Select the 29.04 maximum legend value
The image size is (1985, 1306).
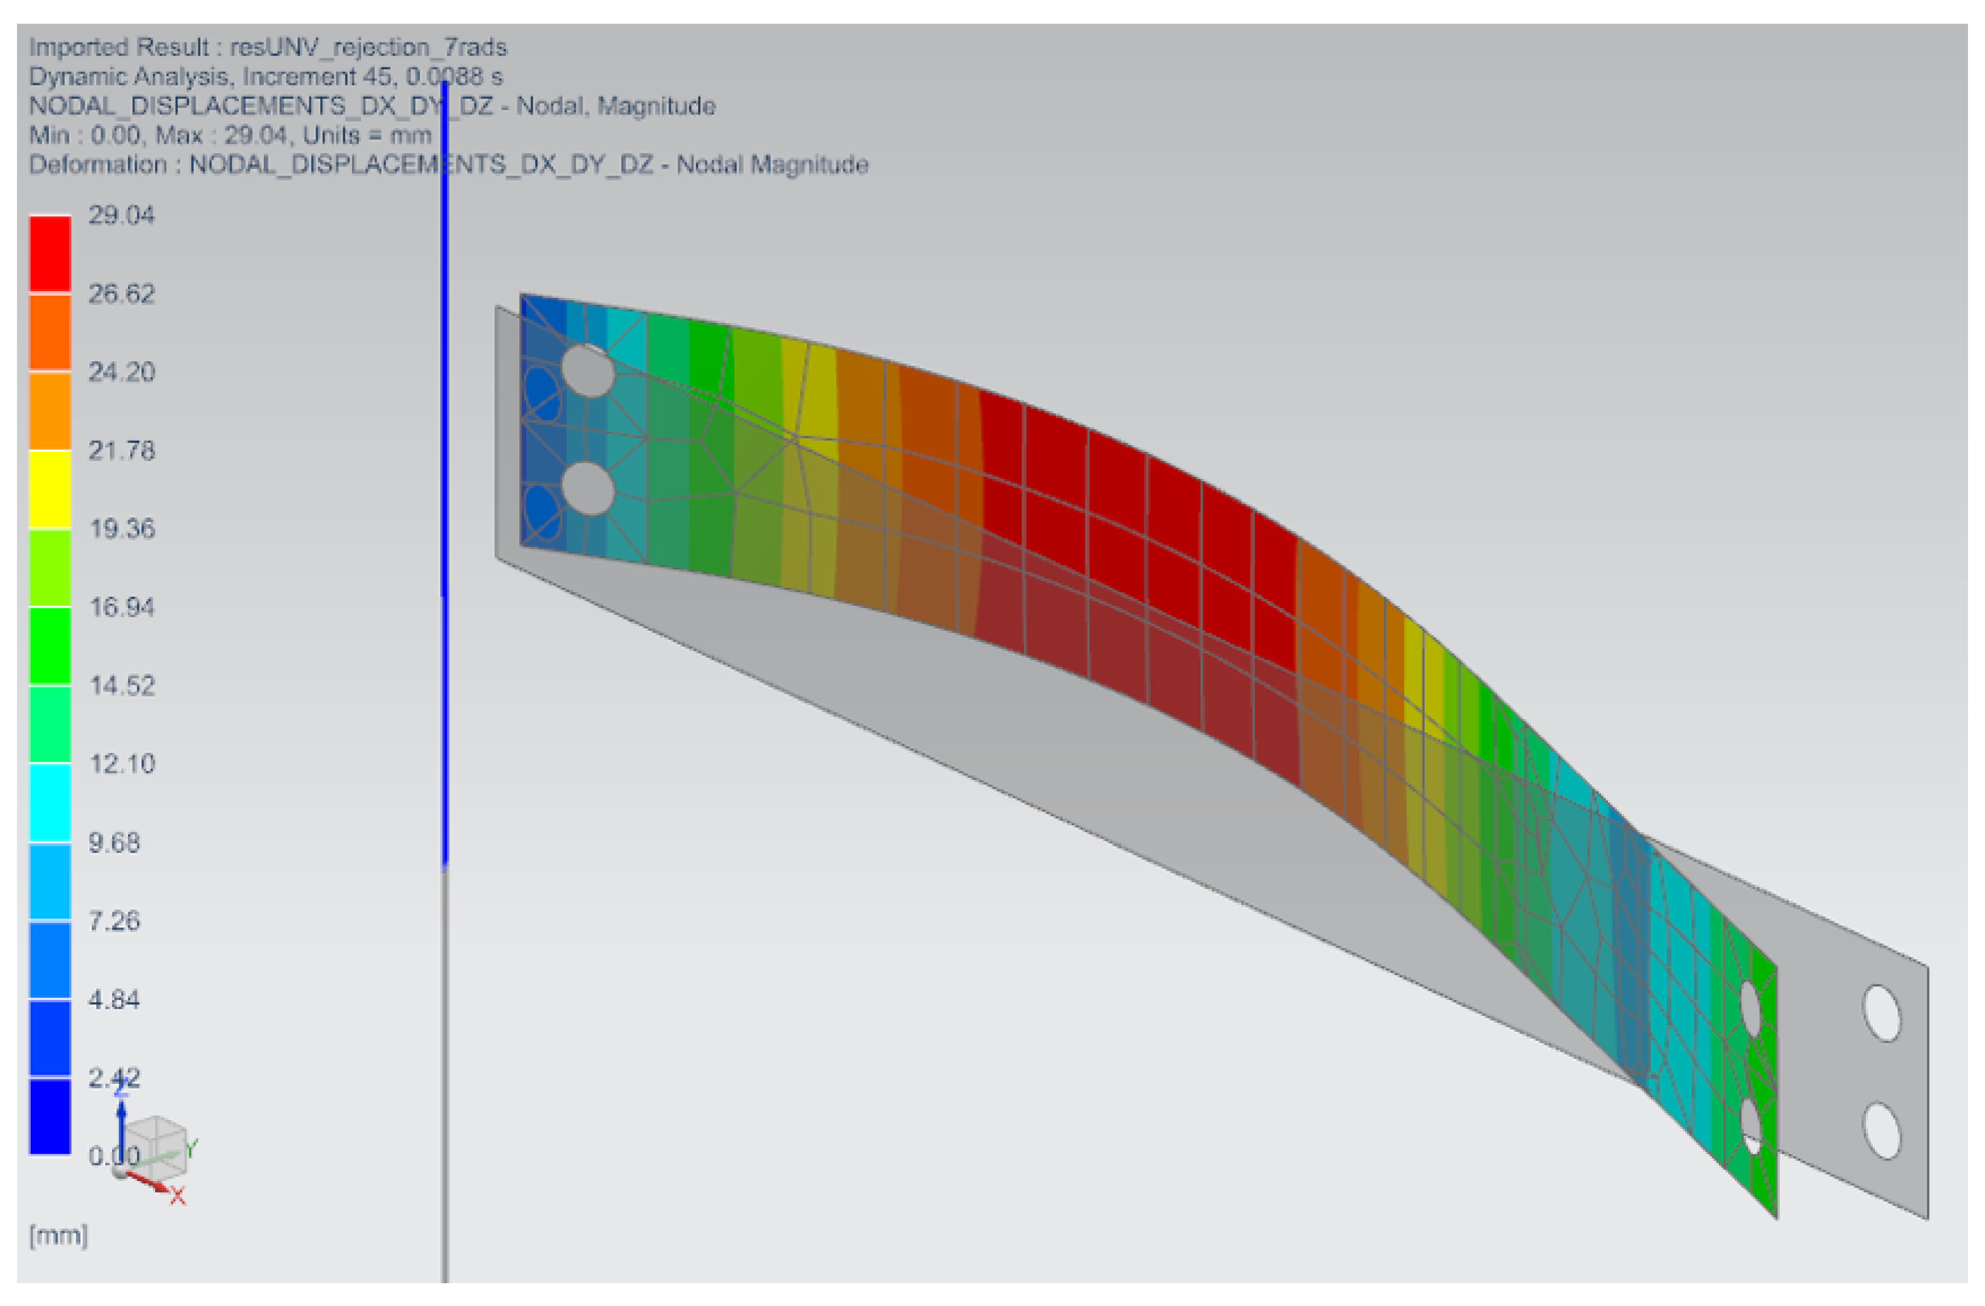(122, 215)
